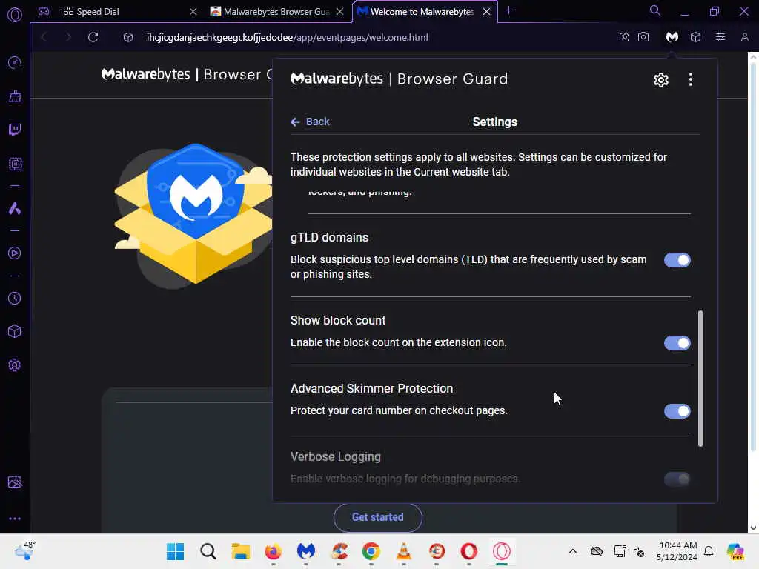Open a new tab with plus button
759x569 pixels.
(508, 10)
